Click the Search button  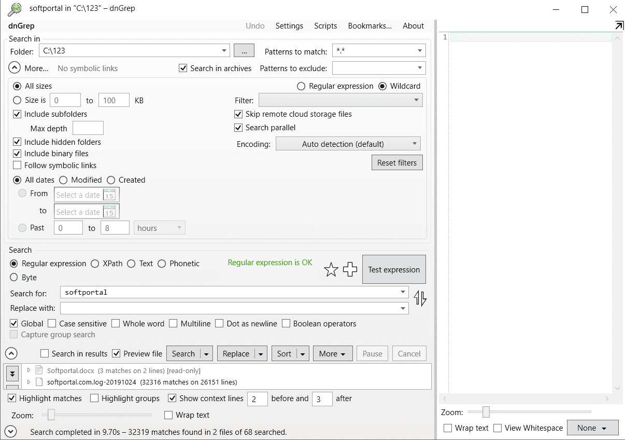183,354
